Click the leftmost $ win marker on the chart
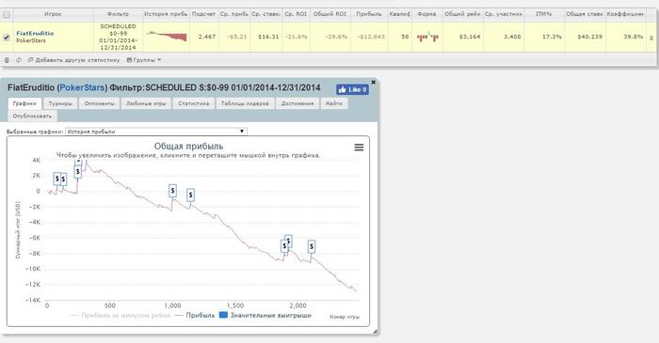Viewport: 659px width, 343px height. pyautogui.click(x=57, y=179)
